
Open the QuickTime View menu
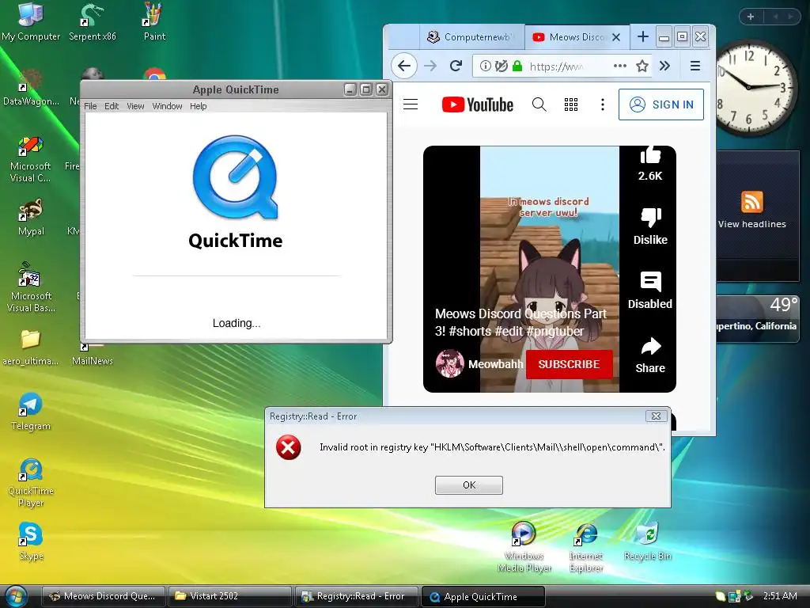135,106
